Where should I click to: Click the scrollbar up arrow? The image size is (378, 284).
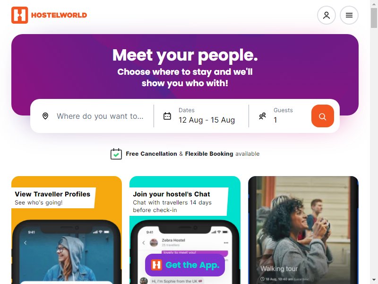coord(374,4)
